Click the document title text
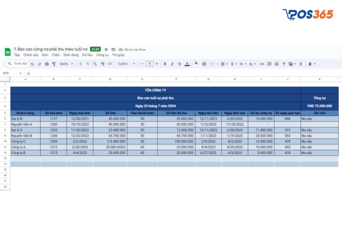The height and width of the screenshot is (228, 342). pos(51,50)
